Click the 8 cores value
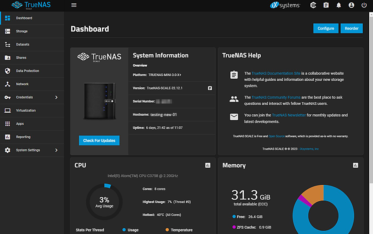Viewport: 373px width, 234px height. (x=160, y=189)
